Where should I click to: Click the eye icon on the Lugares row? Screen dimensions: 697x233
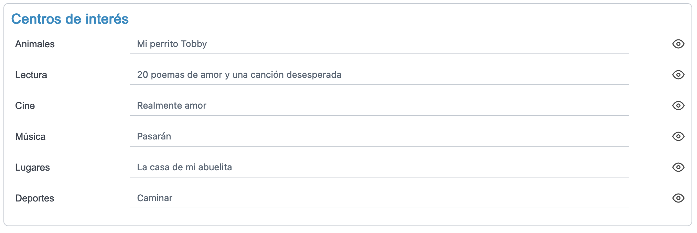(678, 167)
